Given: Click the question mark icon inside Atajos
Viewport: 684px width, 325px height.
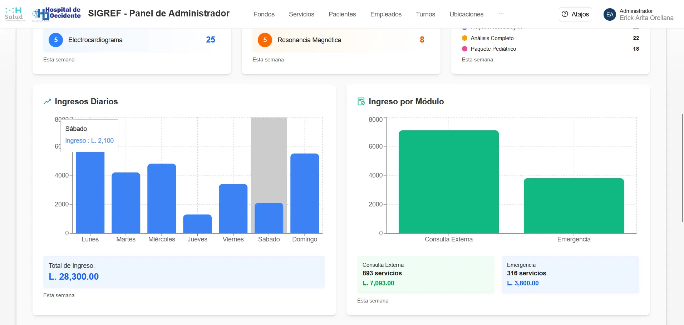Looking at the screenshot, I should [564, 14].
